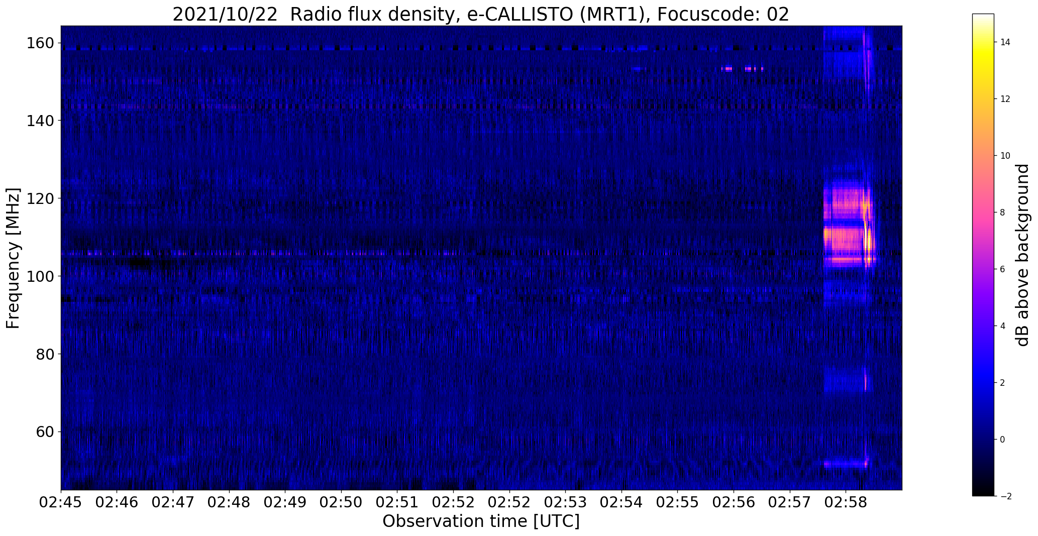Click the 02:45 time tick label
The width and height of the screenshot is (1038, 536).
pos(61,503)
